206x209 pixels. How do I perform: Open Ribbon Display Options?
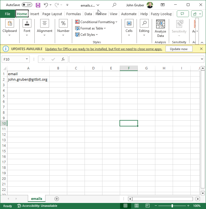[162, 5]
